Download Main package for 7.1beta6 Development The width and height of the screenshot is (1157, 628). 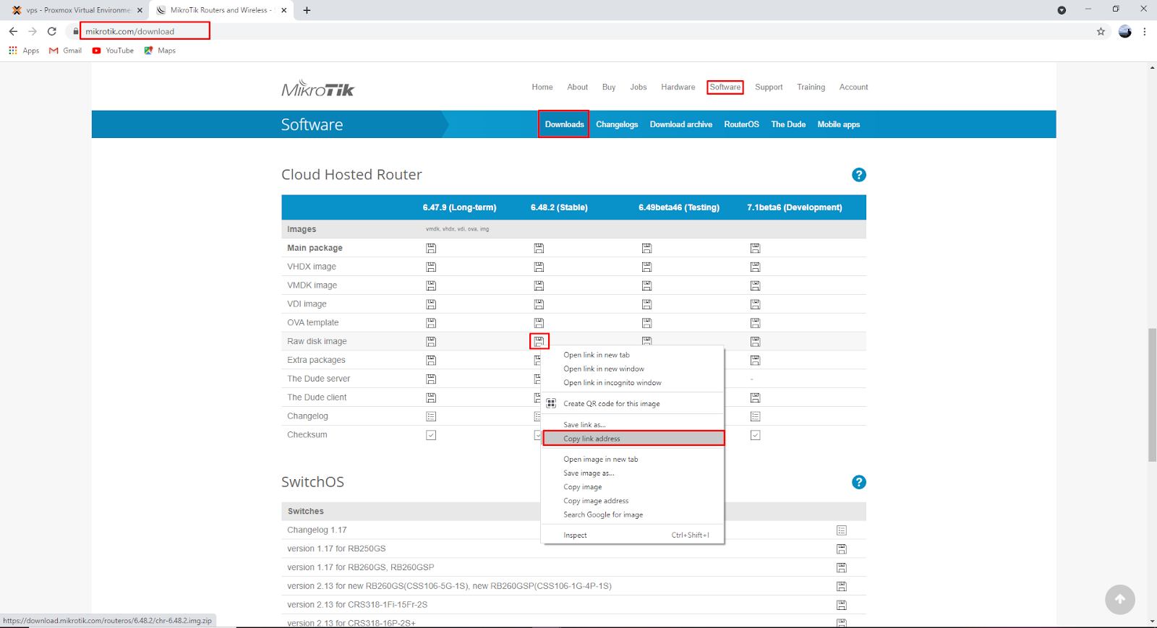coord(755,248)
